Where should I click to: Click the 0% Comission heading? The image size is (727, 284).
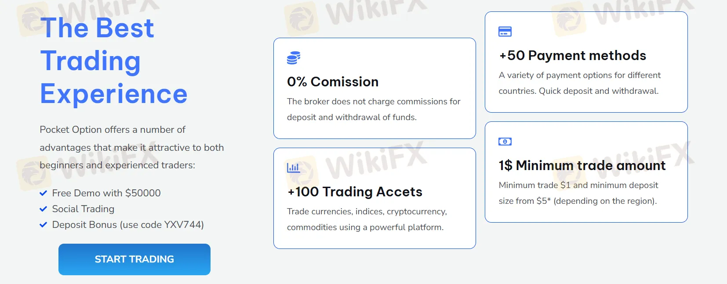(x=333, y=82)
